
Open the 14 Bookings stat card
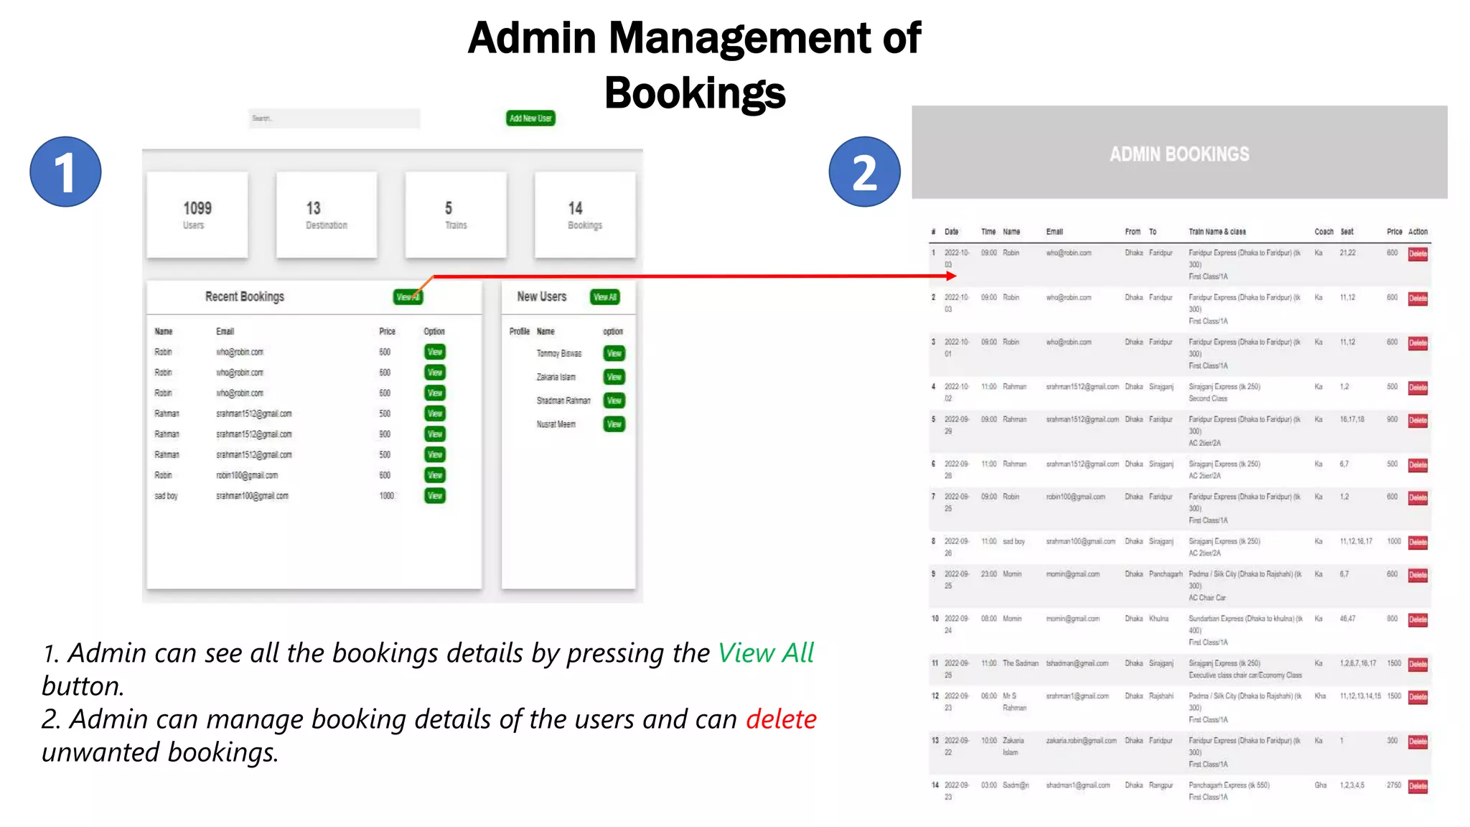tap(585, 215)
